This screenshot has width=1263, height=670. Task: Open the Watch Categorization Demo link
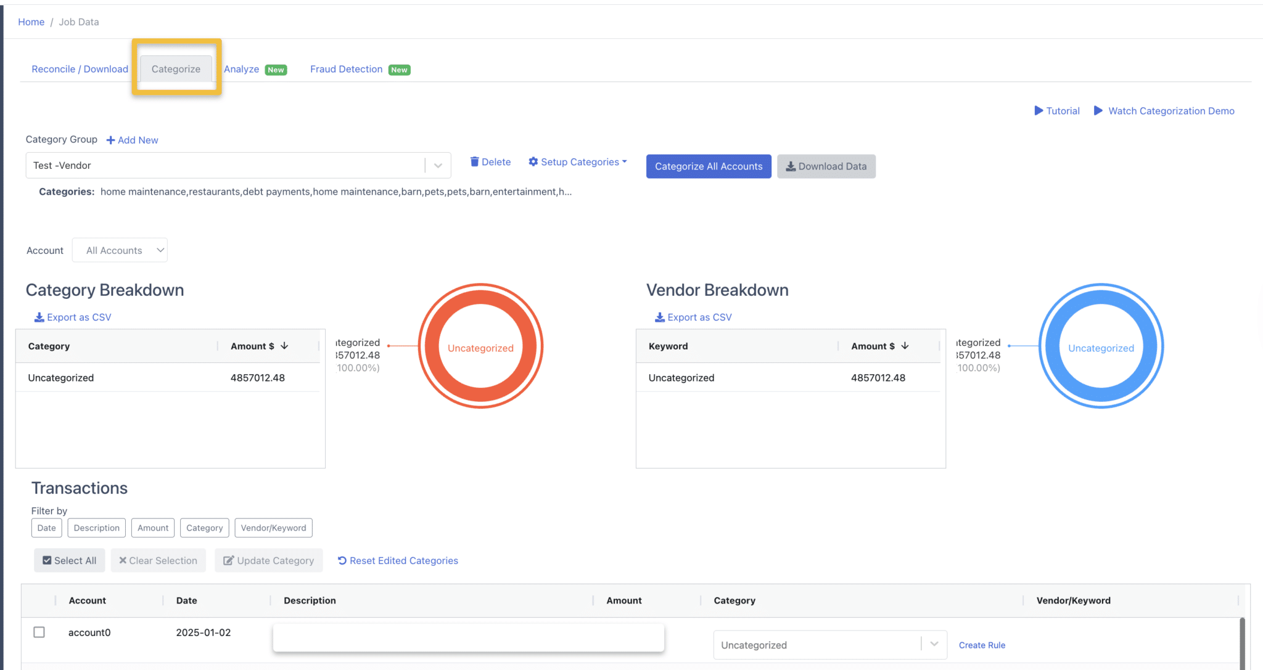pos(1171,111)
